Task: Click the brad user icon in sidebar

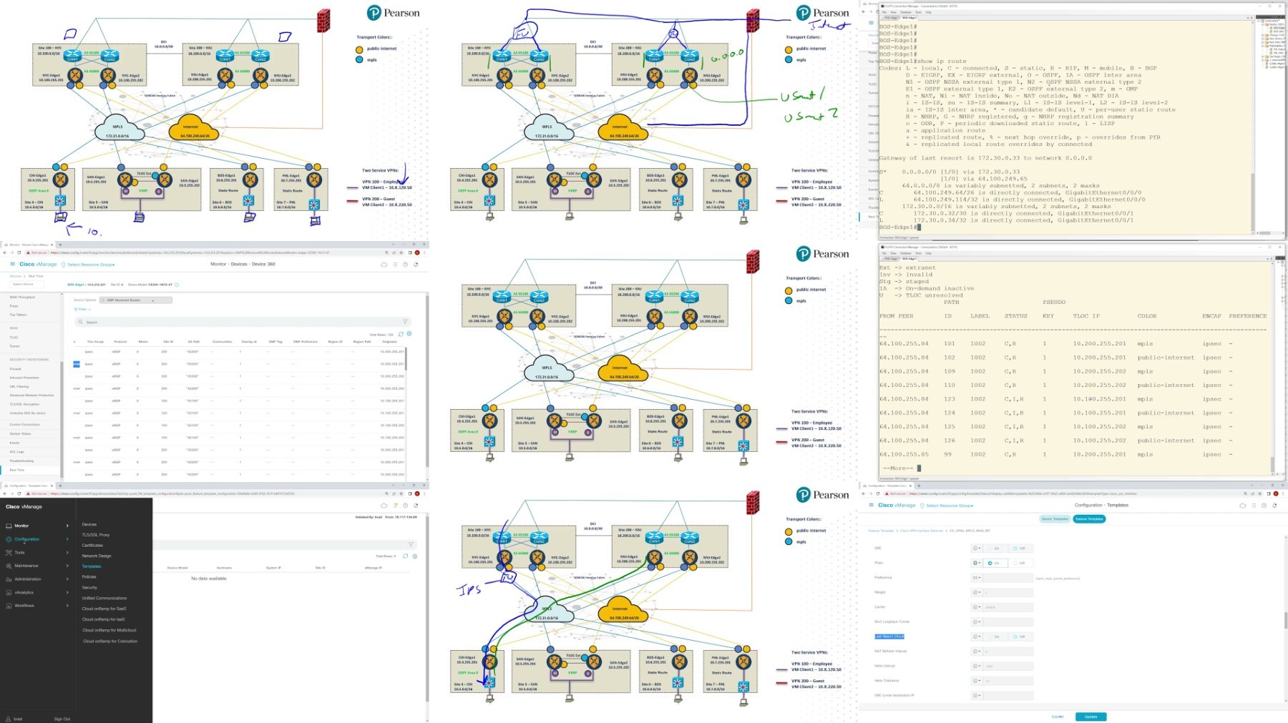Action: point(9,719)
